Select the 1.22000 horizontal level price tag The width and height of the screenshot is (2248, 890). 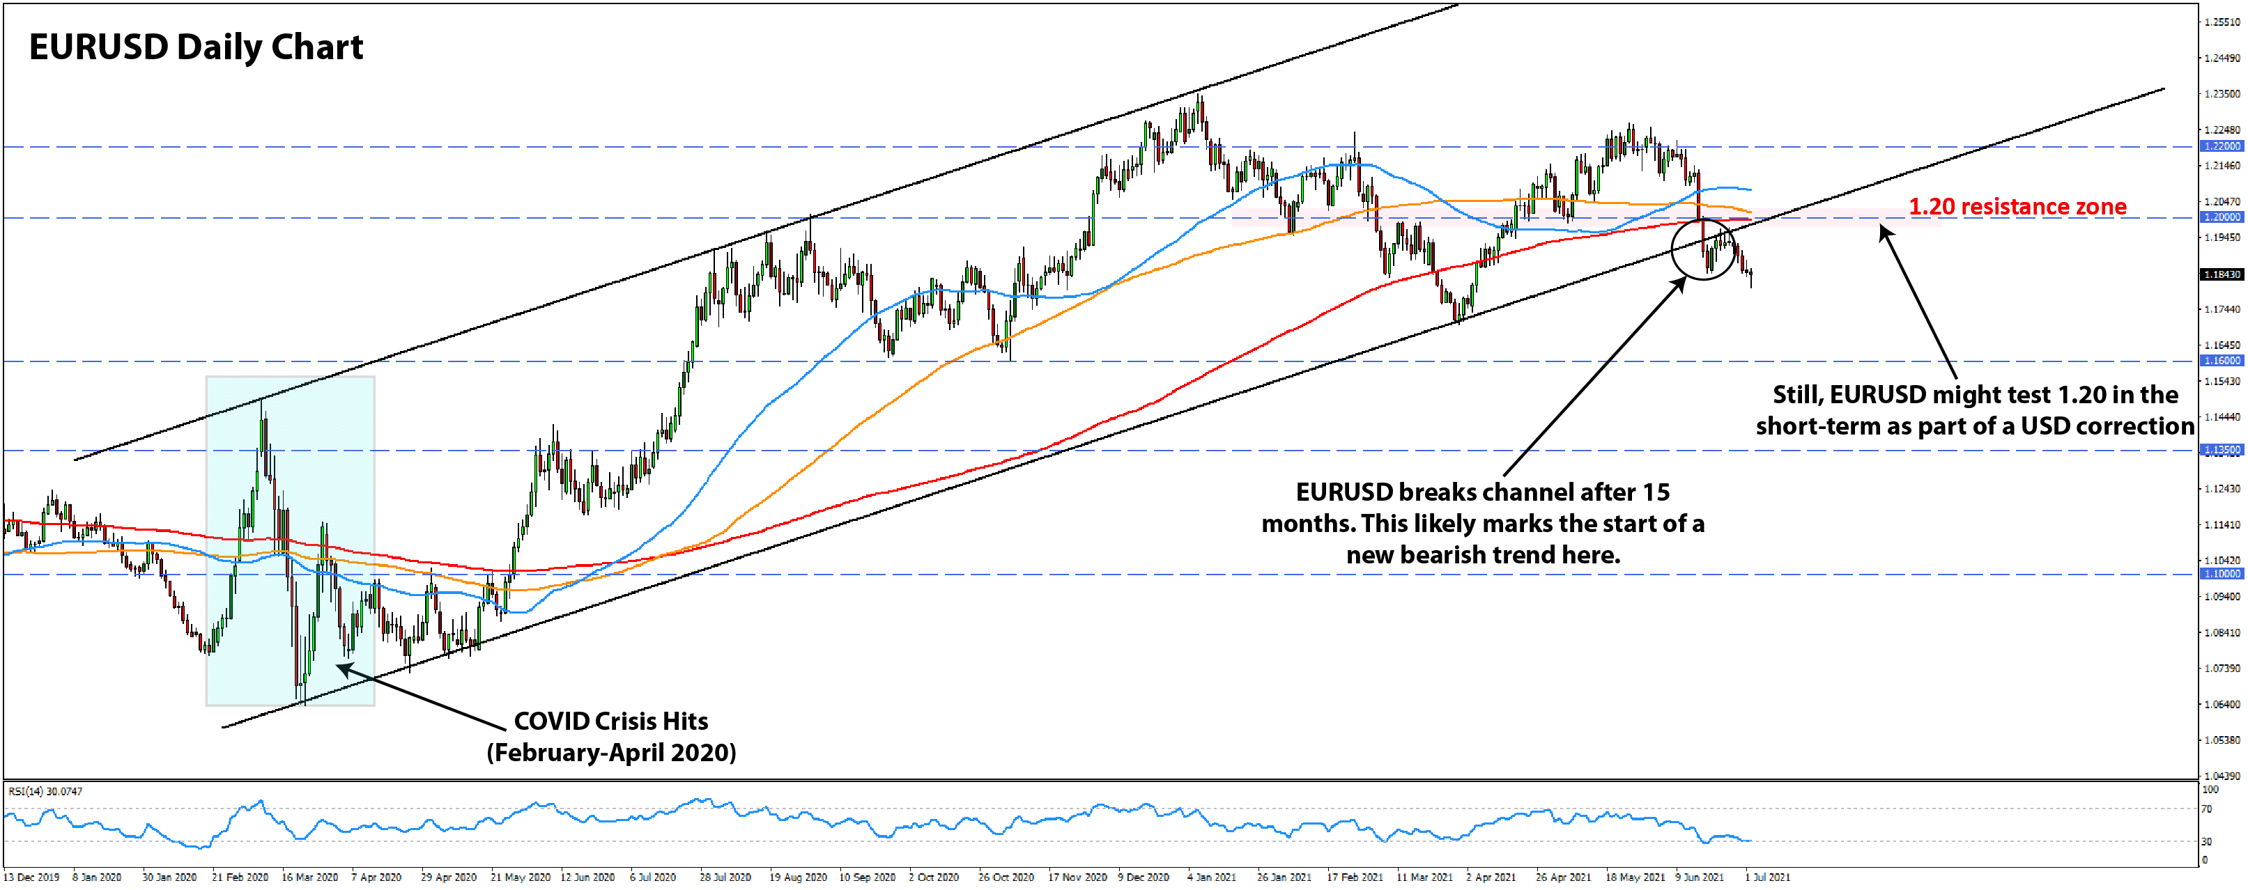2222,146
